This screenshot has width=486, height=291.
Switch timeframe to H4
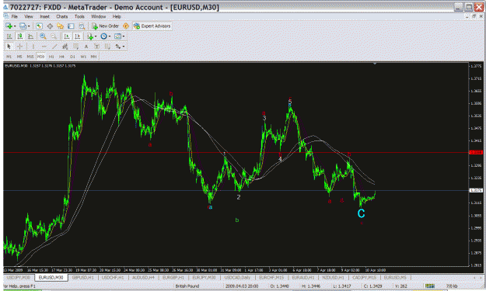61,57
